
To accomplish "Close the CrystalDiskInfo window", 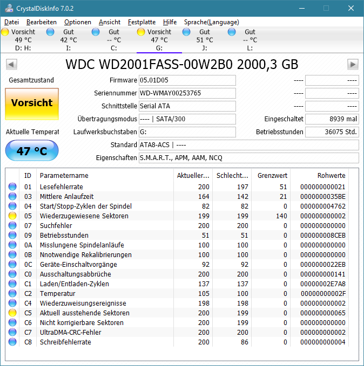I will [x=351, y=8].
